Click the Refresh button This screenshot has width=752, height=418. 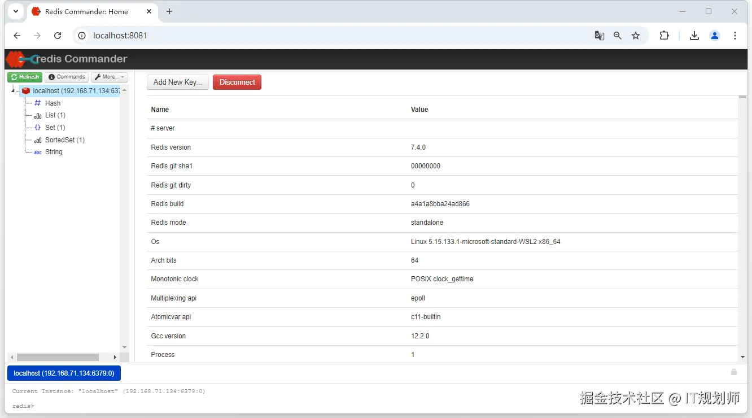25,77
